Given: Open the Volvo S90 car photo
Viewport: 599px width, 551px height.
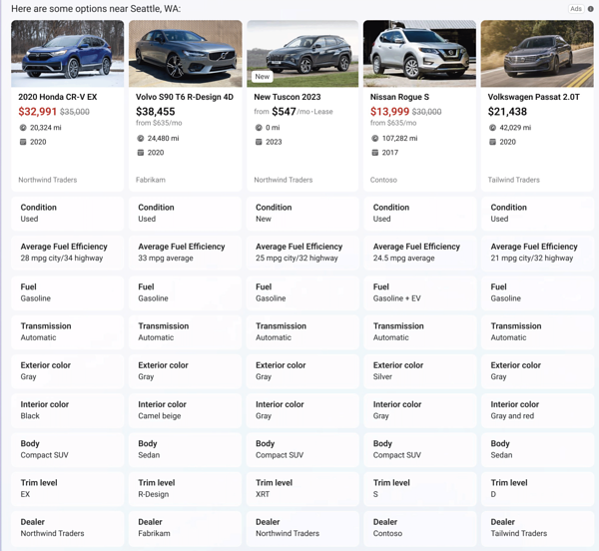Looking at the screenshot, I should pyautogui.click(x=186, y=54).
